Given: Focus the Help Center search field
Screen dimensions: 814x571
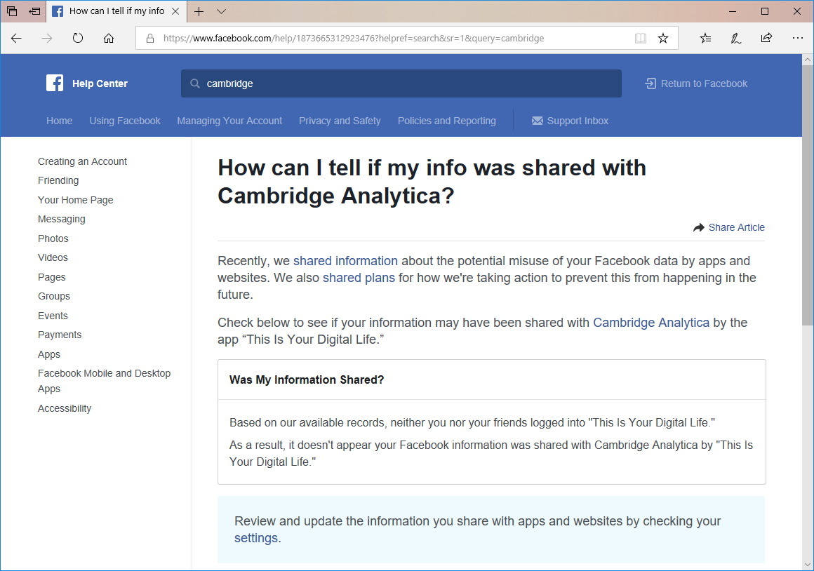Looking at the screenshot, I should pyautogui.click(x=401, y=83).
